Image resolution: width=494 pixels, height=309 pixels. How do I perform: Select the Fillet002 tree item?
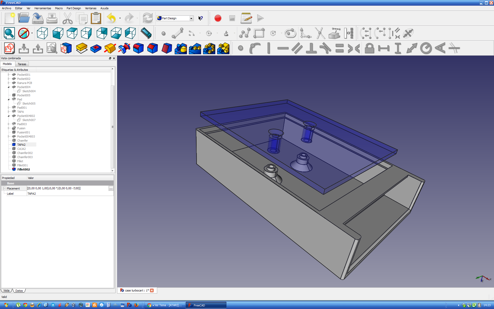(23, 169)
